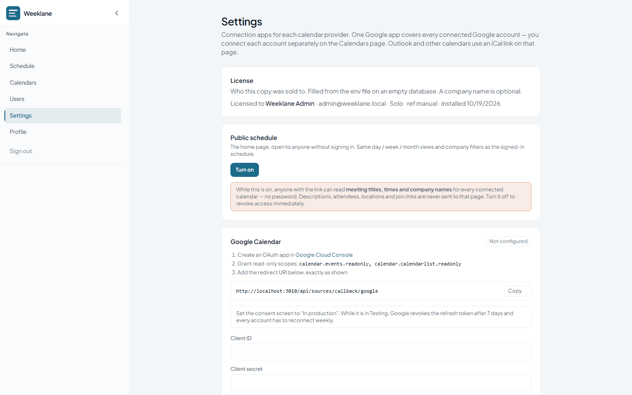Viewport: 632px width, 395px height.
Task: Click the Weeklane logo icon
Action: coord(13,13)
